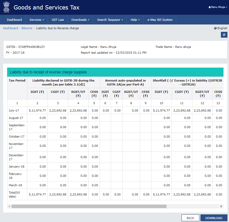The width and height of the screenshot is (229, 222).
Task: Click the horizontal scrollbar left arrow
Action: (9, 206)
